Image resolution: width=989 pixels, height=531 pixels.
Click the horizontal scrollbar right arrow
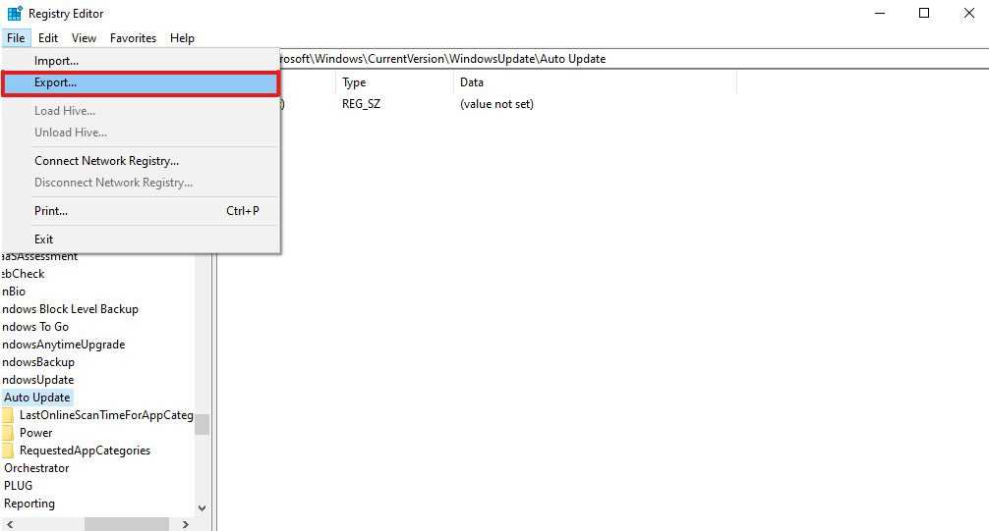[x=186, y=524]
